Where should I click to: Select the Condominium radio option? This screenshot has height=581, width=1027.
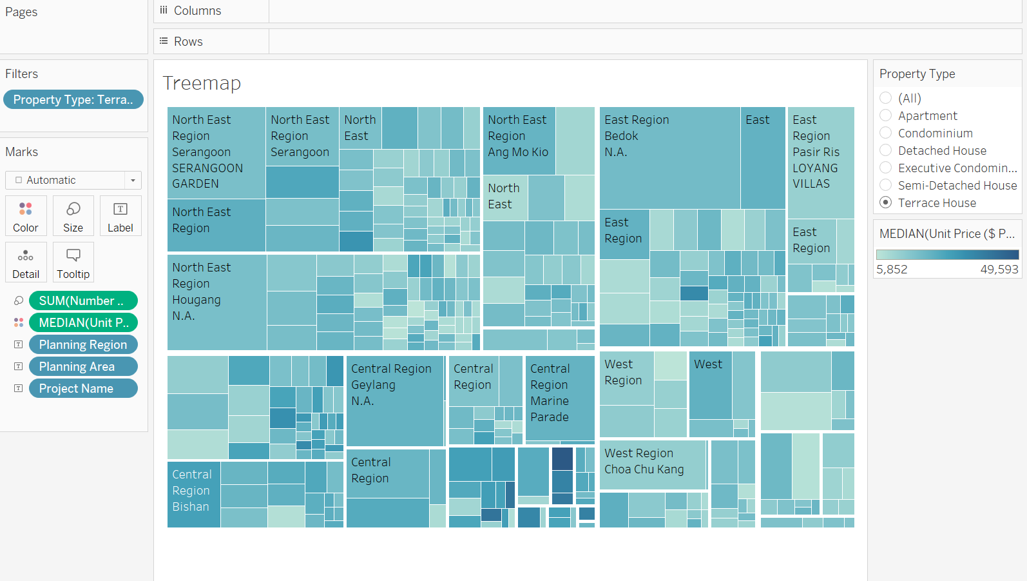[886, 133]
